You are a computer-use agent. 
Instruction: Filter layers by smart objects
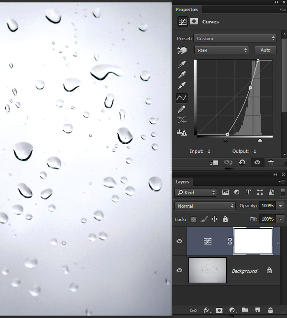point(271,192)
